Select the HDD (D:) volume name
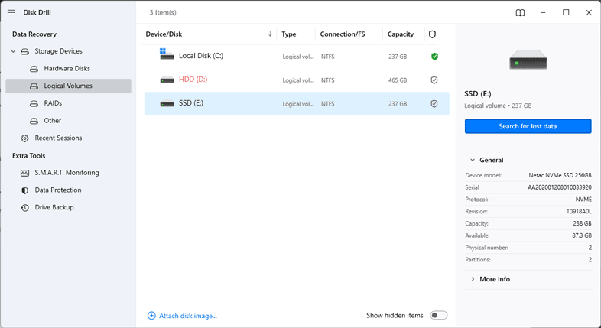Image resolution: width=601 pixels, height=328 pixels. [x=193, y=80]
